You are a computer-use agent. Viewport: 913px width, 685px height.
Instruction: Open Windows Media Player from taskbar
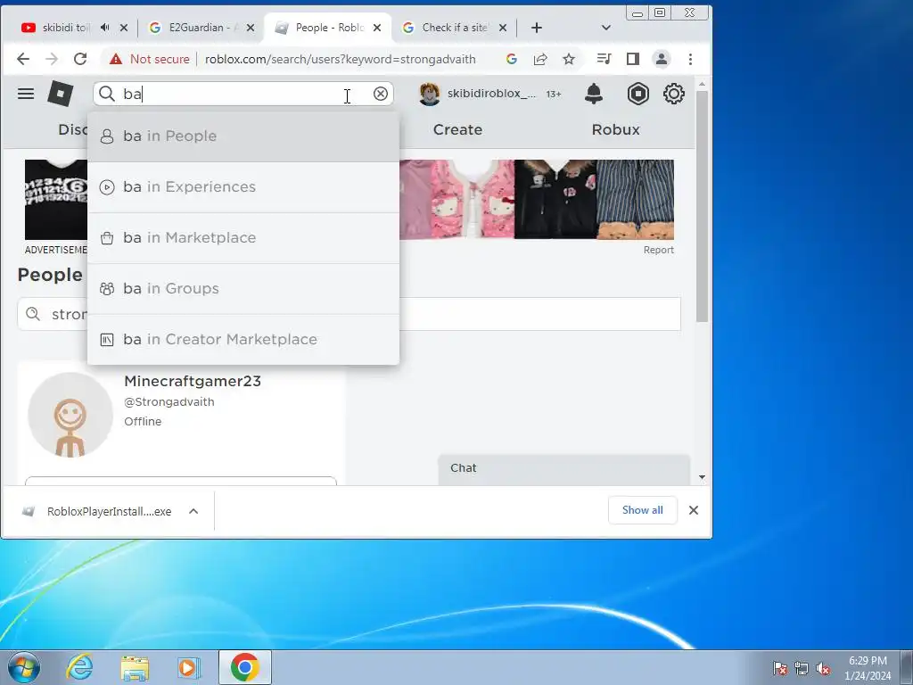coord(189,667)
